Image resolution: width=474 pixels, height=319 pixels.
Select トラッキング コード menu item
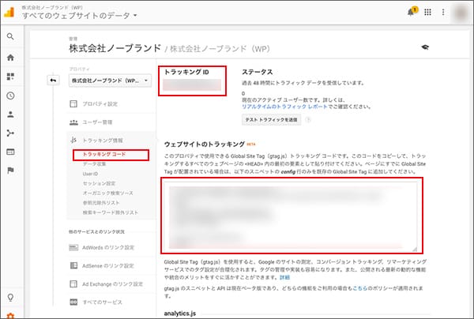pos(104,154)
